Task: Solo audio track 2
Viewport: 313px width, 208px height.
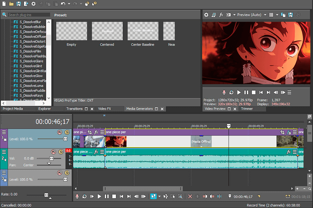Action: (61, 152)
